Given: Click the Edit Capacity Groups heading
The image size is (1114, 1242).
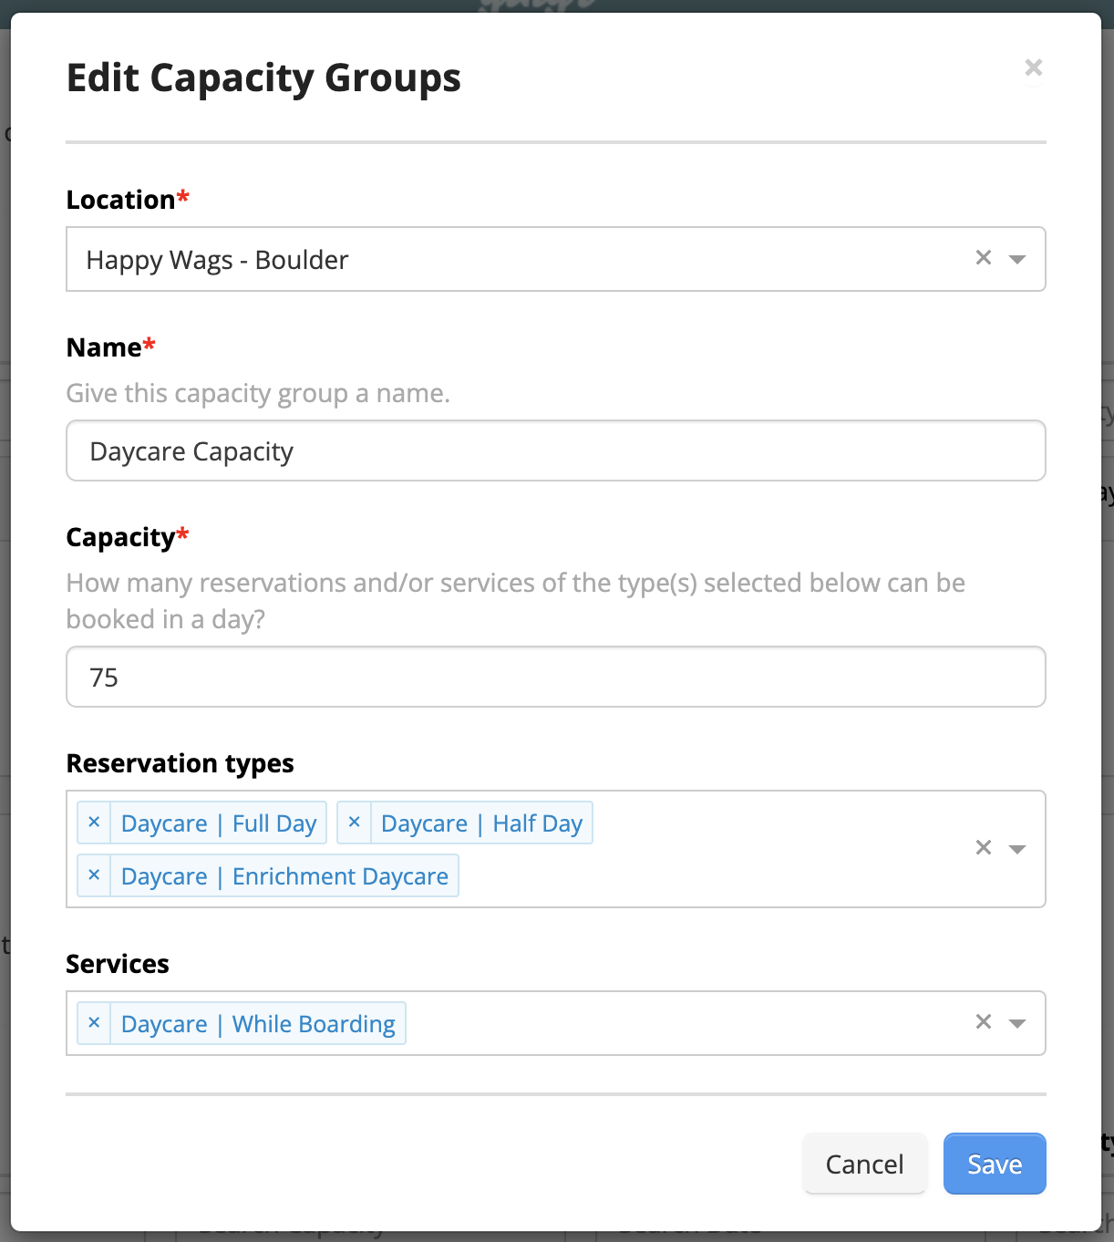Looking at the screenshot, I should coord(263,78).
